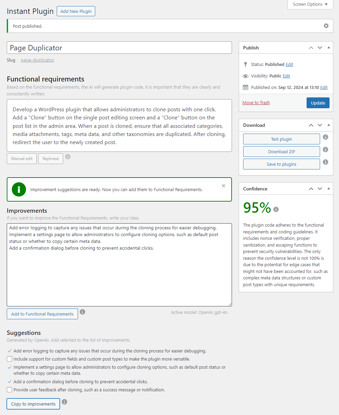Screen dimensions: 339x415
Task: Open the info tooltip beside the Rephrase button
Action: coord(68,157)
